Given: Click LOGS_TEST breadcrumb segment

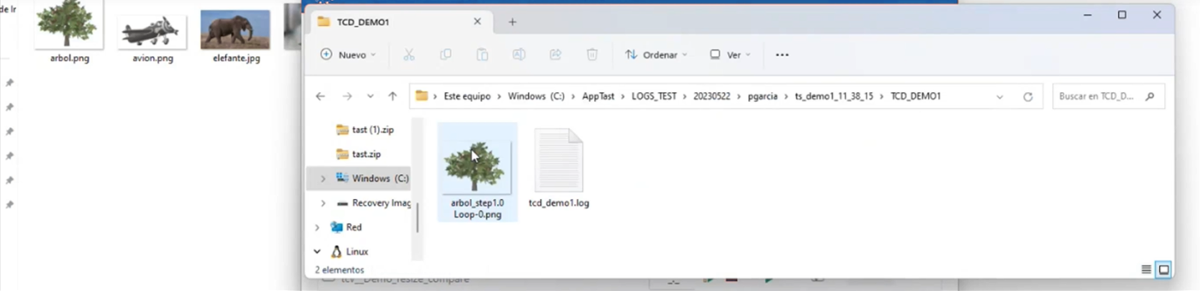Looking at the screenshot, I should coord(654,96).
